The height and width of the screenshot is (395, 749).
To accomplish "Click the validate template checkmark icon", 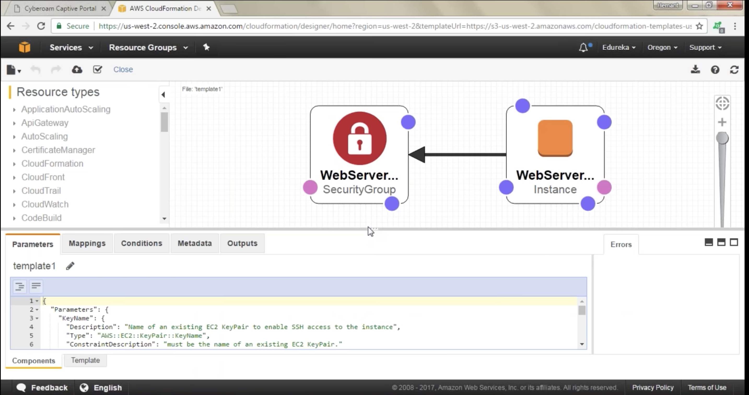I will (x=97, y=69).
